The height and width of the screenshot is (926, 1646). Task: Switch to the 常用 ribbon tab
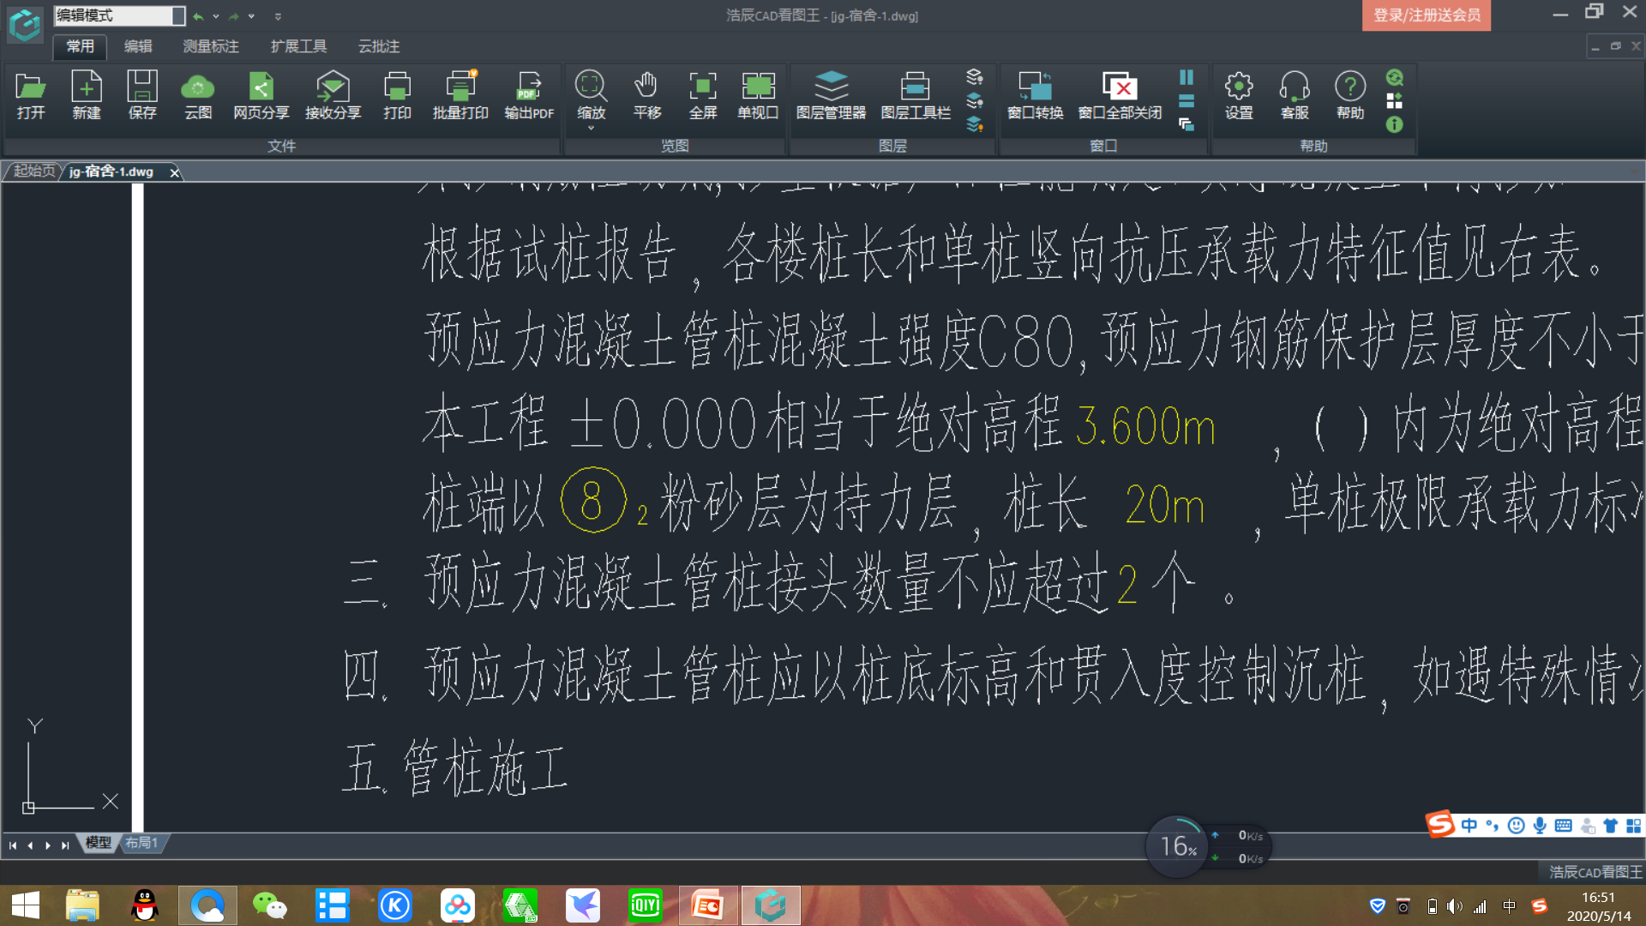(81, 46)
